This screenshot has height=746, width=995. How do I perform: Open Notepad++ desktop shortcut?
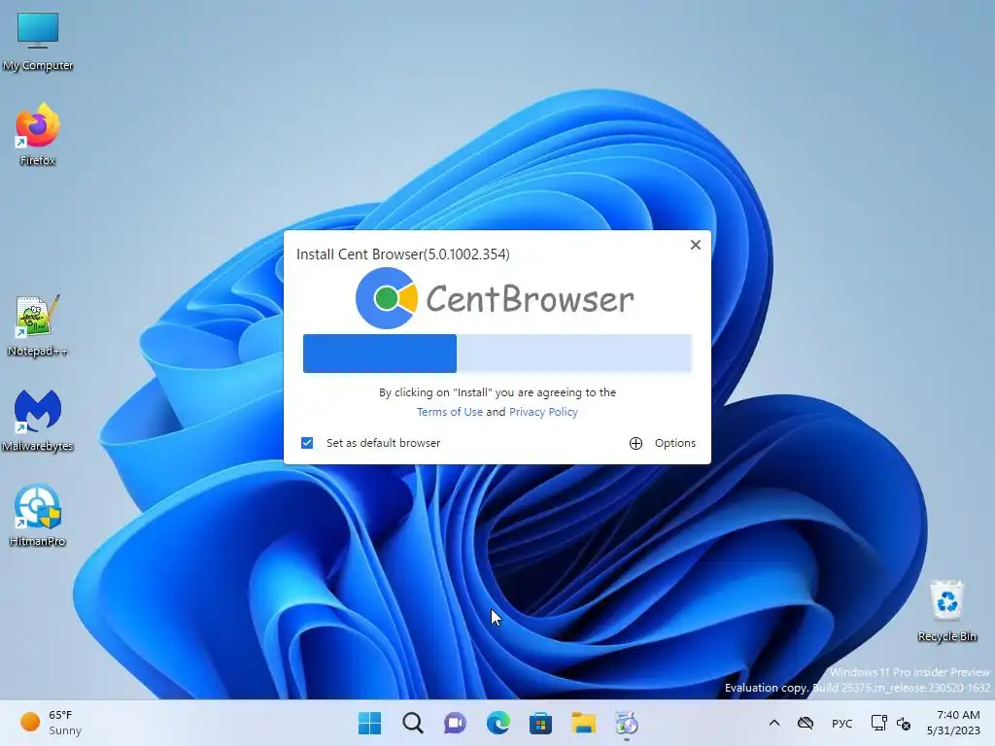click(38, 326)
